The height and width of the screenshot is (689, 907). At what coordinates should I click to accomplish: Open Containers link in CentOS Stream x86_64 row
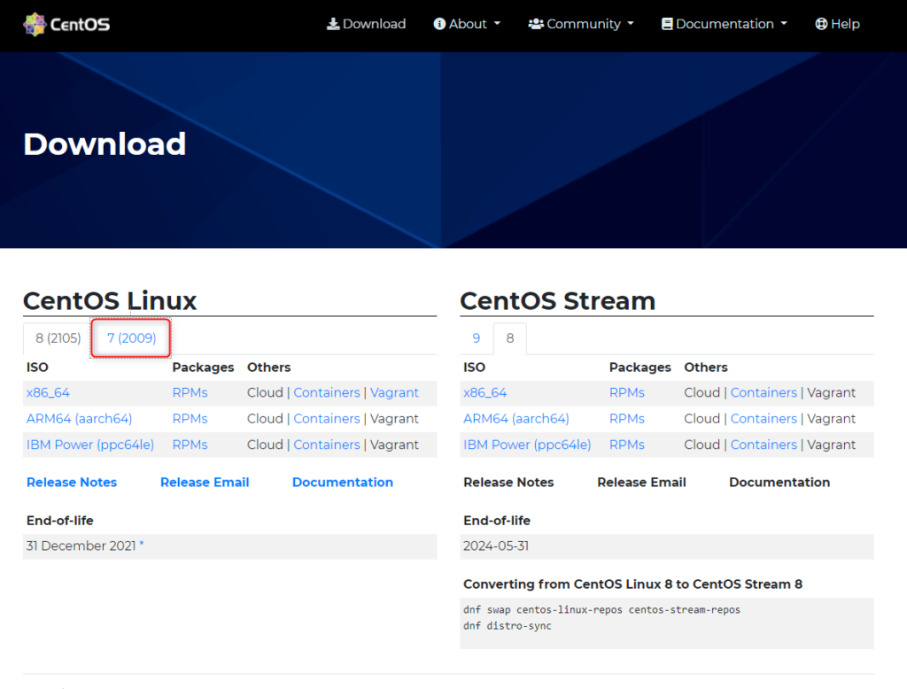pos(764,392)
